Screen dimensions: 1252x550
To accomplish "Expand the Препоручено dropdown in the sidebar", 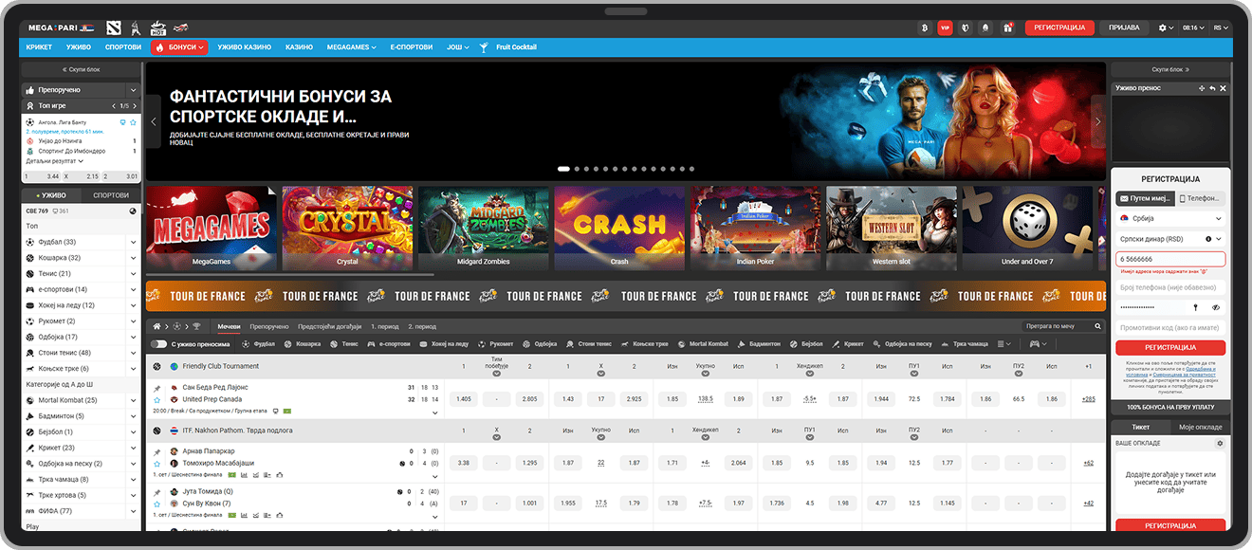I will pos(133,89).
